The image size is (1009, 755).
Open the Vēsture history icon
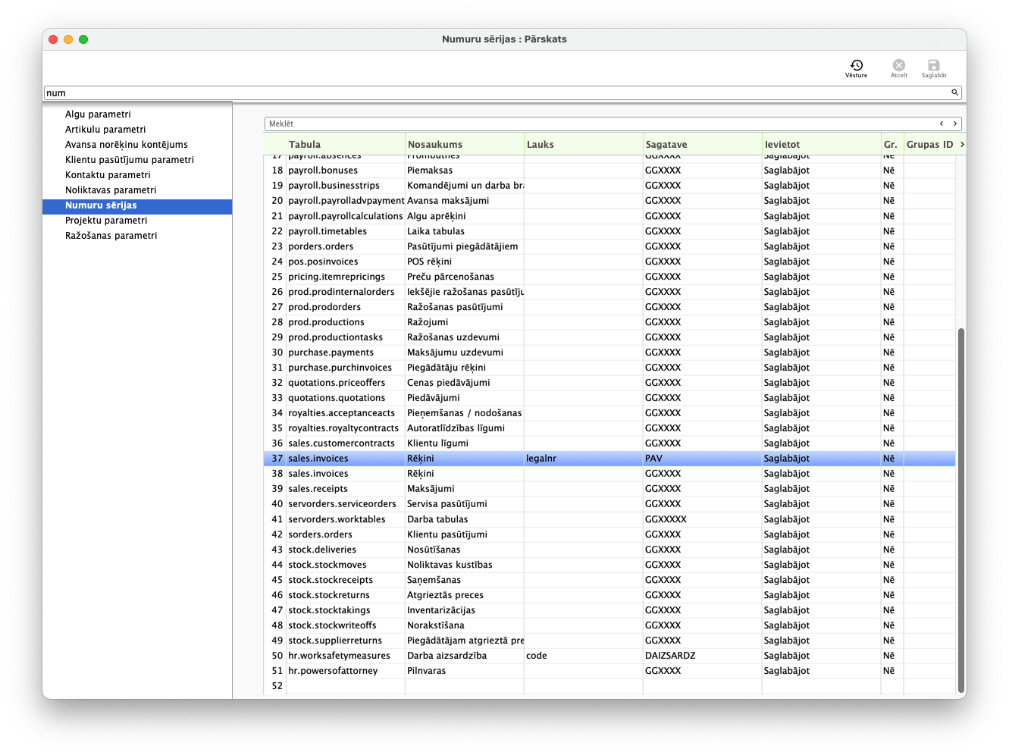(856, 67)
